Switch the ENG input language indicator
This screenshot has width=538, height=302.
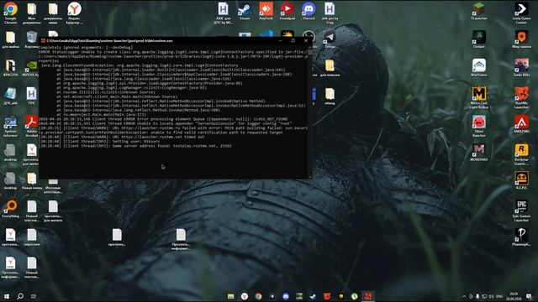499,296
